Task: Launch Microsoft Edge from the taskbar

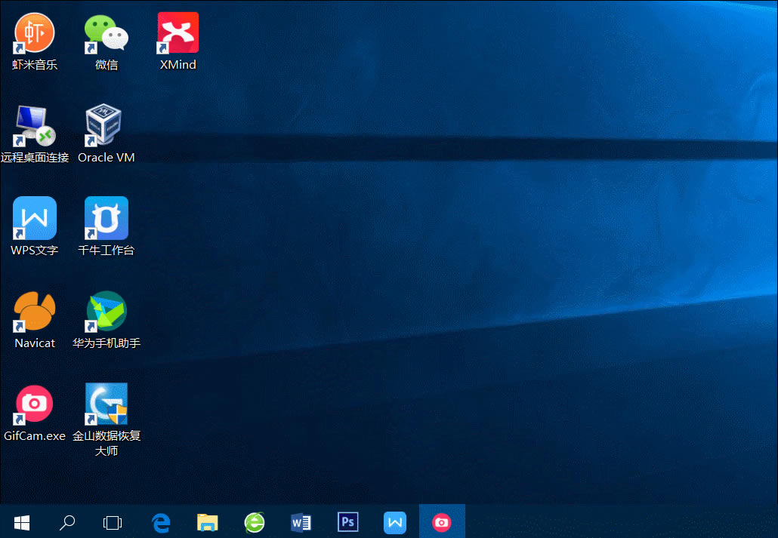Action: [161, 521]
